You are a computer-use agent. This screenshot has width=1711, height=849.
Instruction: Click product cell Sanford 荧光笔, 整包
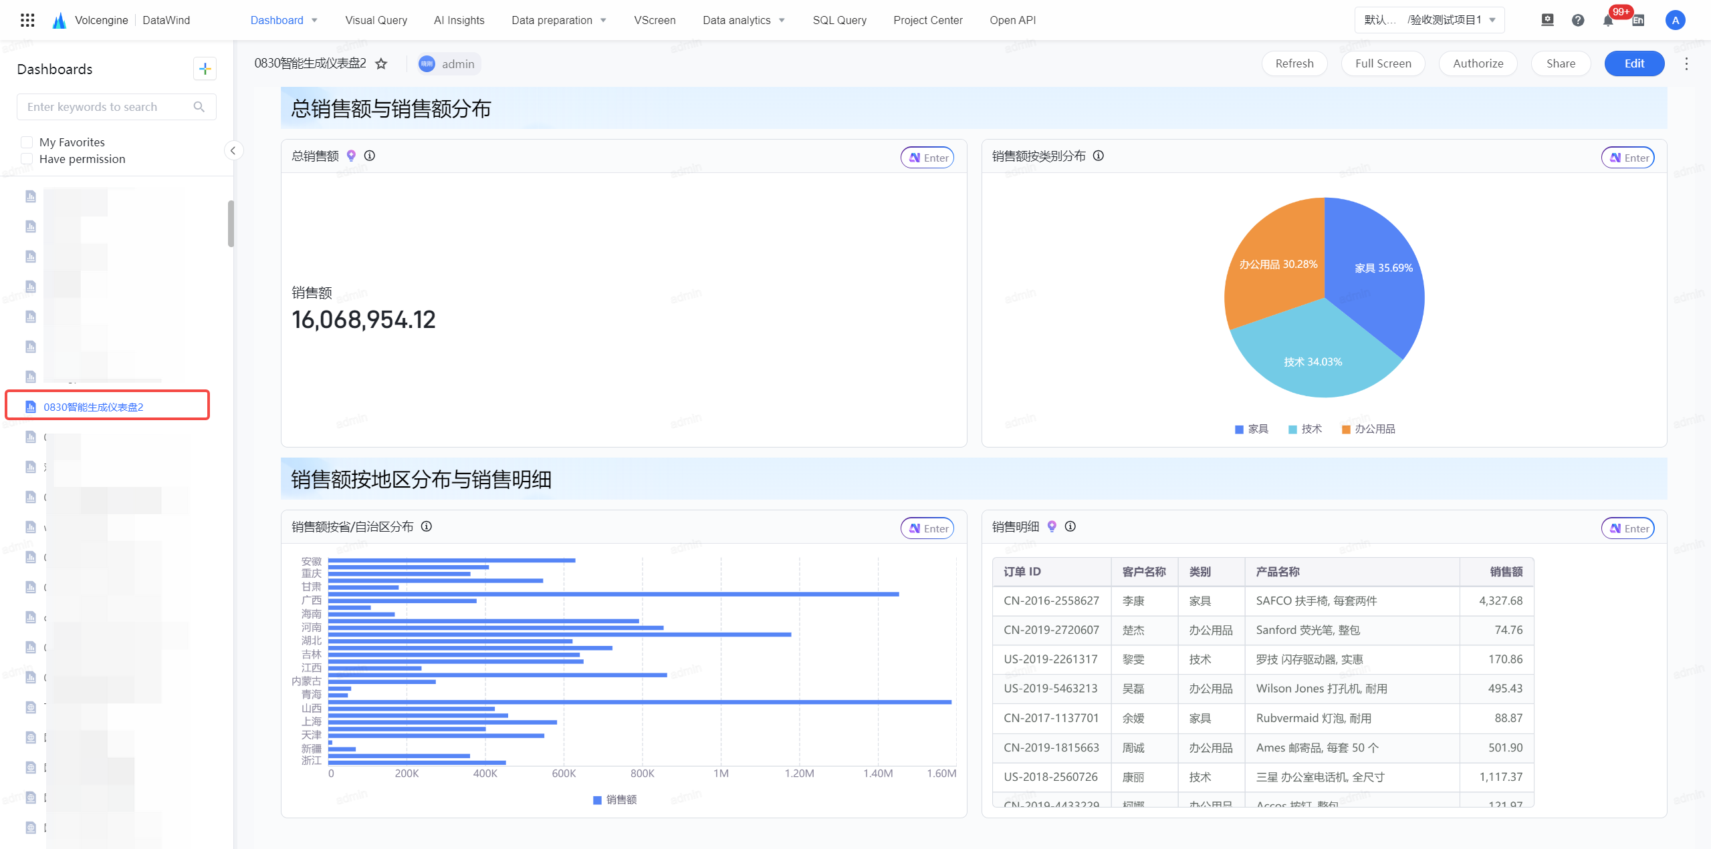(x=1351, y=630)
